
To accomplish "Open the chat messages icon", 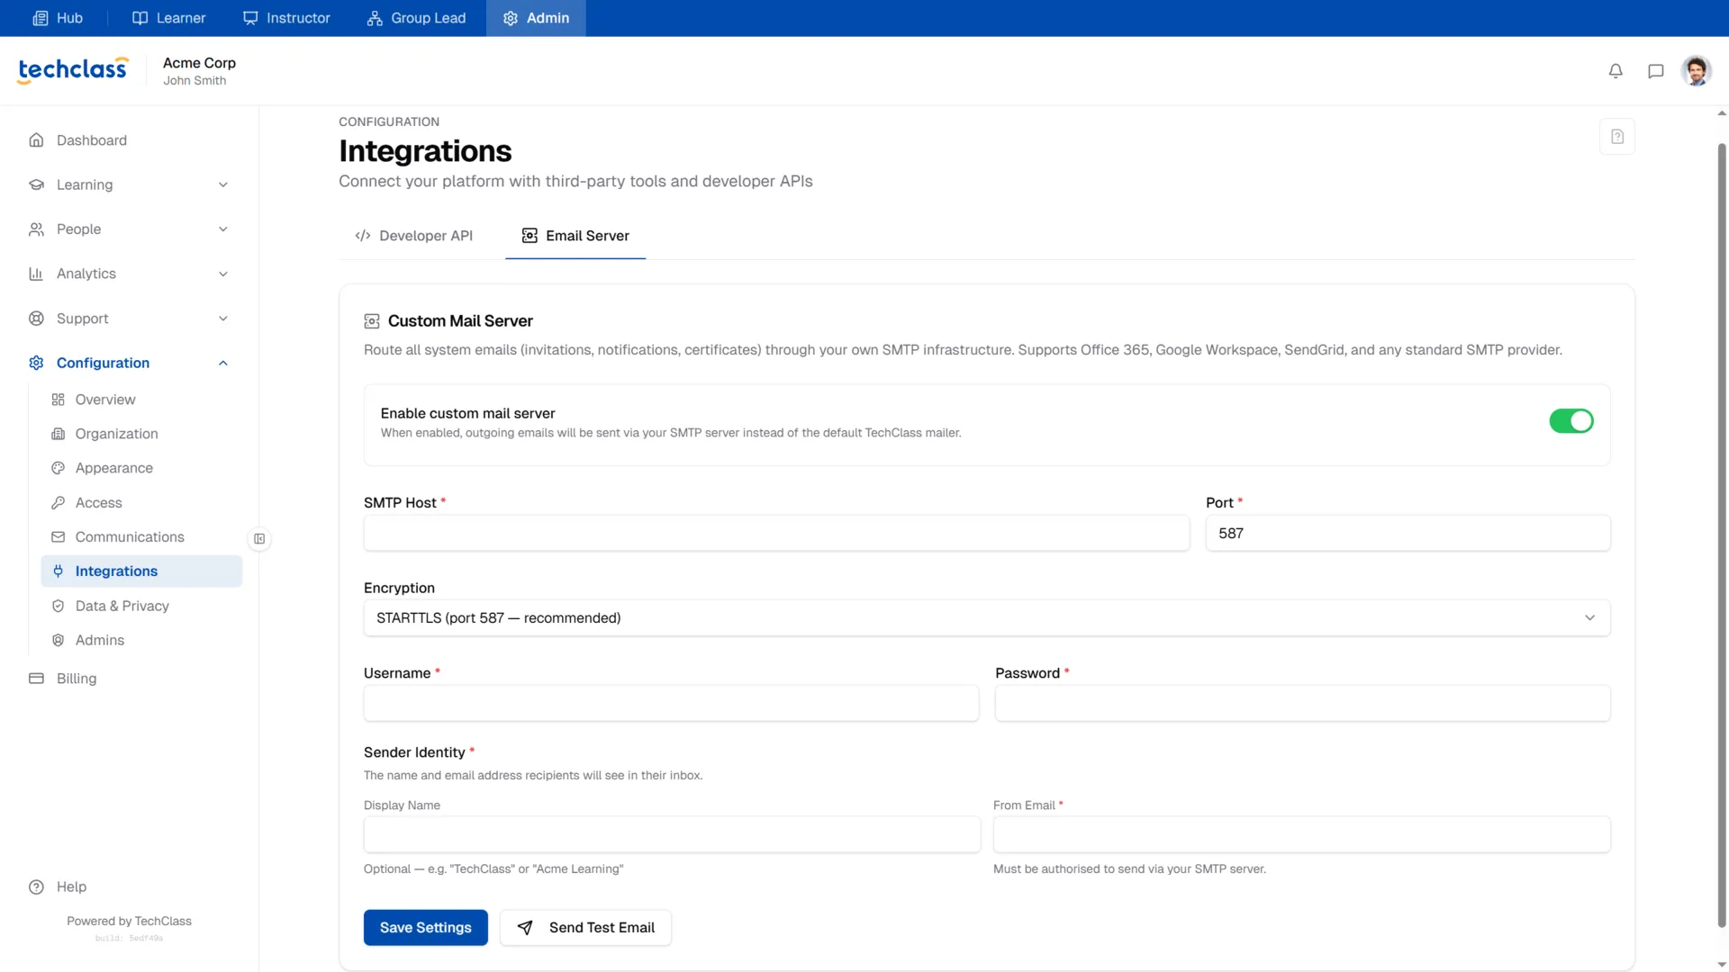I will (1655, 71).
